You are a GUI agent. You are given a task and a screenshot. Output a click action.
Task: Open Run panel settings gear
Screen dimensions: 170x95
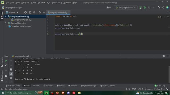click(x=164, y=56)
